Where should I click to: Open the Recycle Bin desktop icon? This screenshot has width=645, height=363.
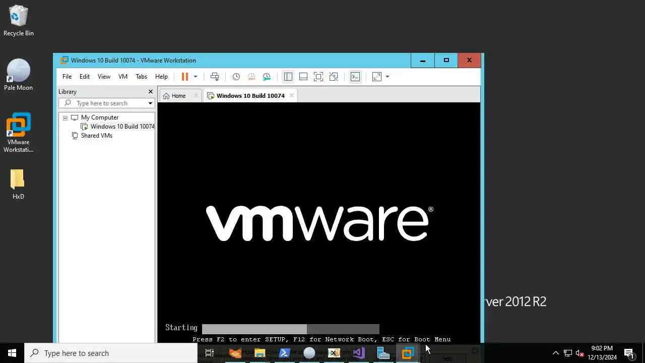point(18,20)
